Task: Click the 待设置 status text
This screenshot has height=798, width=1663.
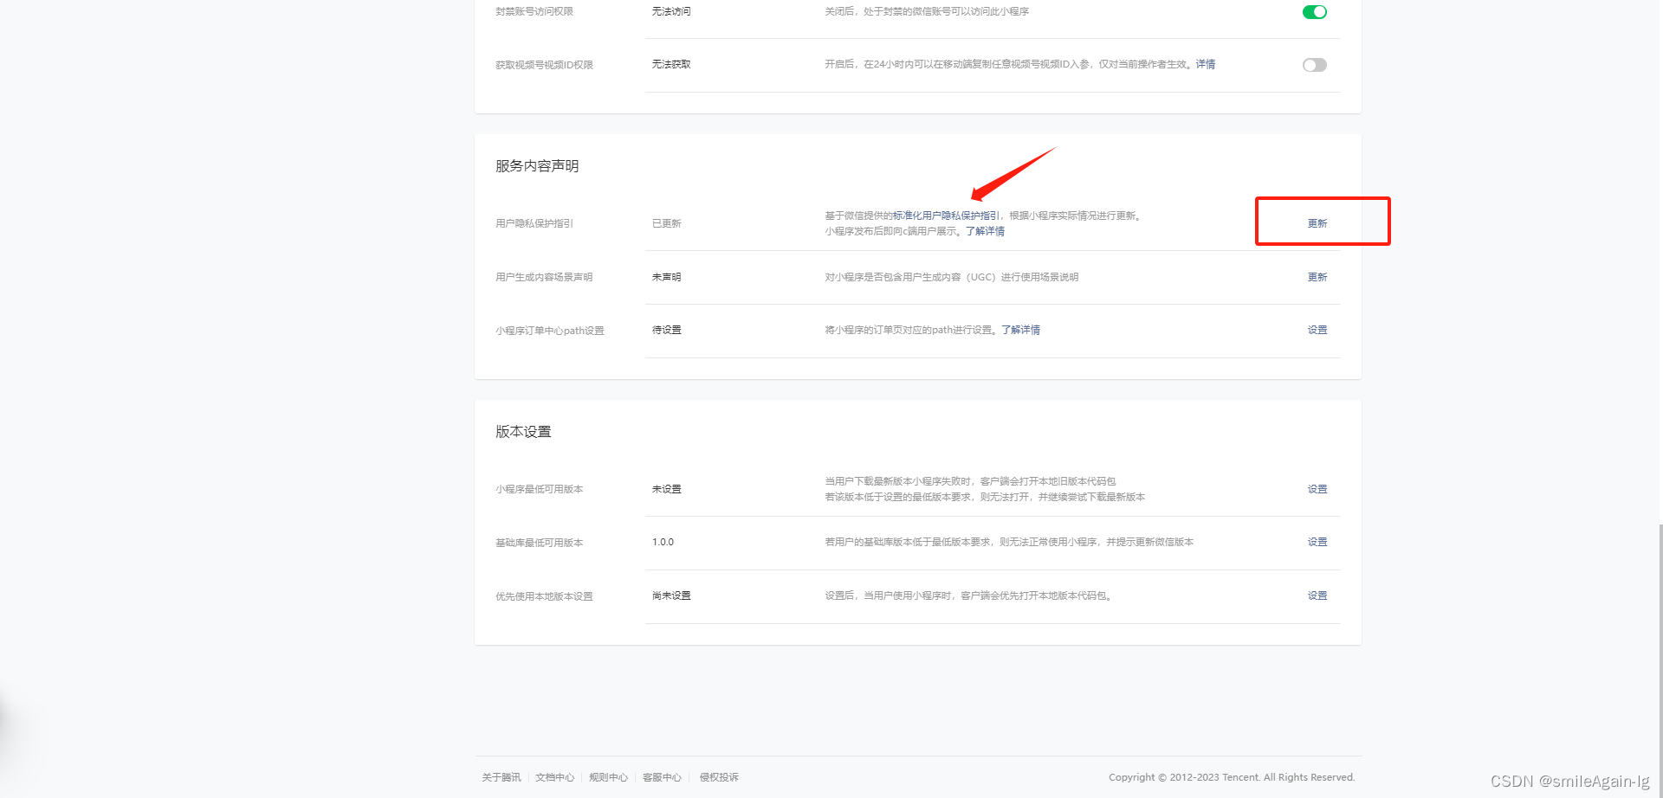Action: click(667, 330)
